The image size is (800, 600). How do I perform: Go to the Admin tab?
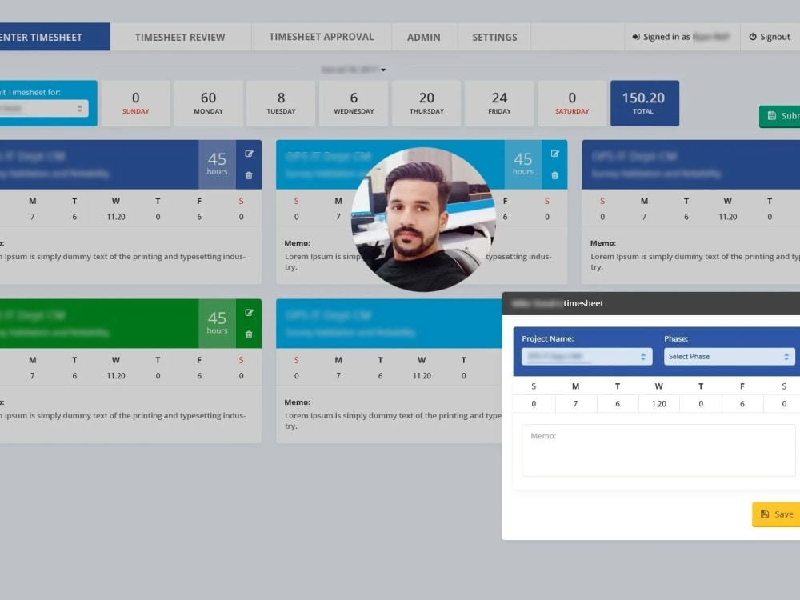[423, 37]
